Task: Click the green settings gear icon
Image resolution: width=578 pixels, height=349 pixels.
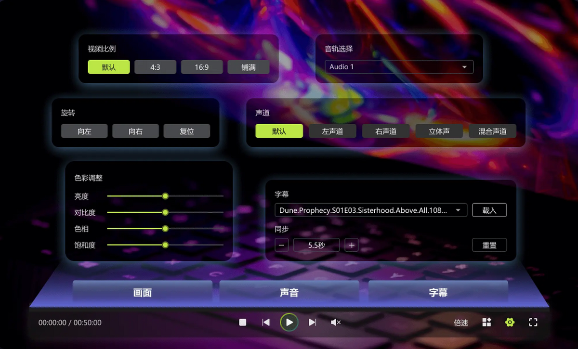Action: pyautogui.click(x=510, y=322)
